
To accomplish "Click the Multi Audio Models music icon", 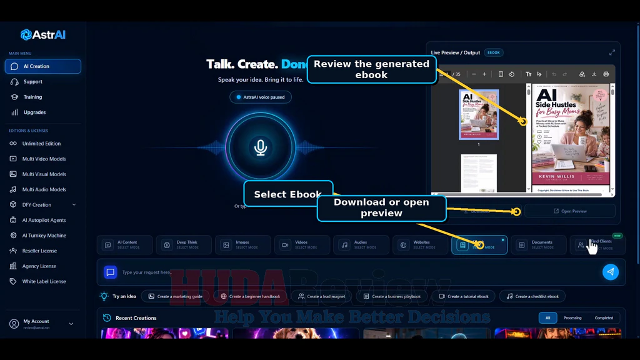I will point(13,189).
